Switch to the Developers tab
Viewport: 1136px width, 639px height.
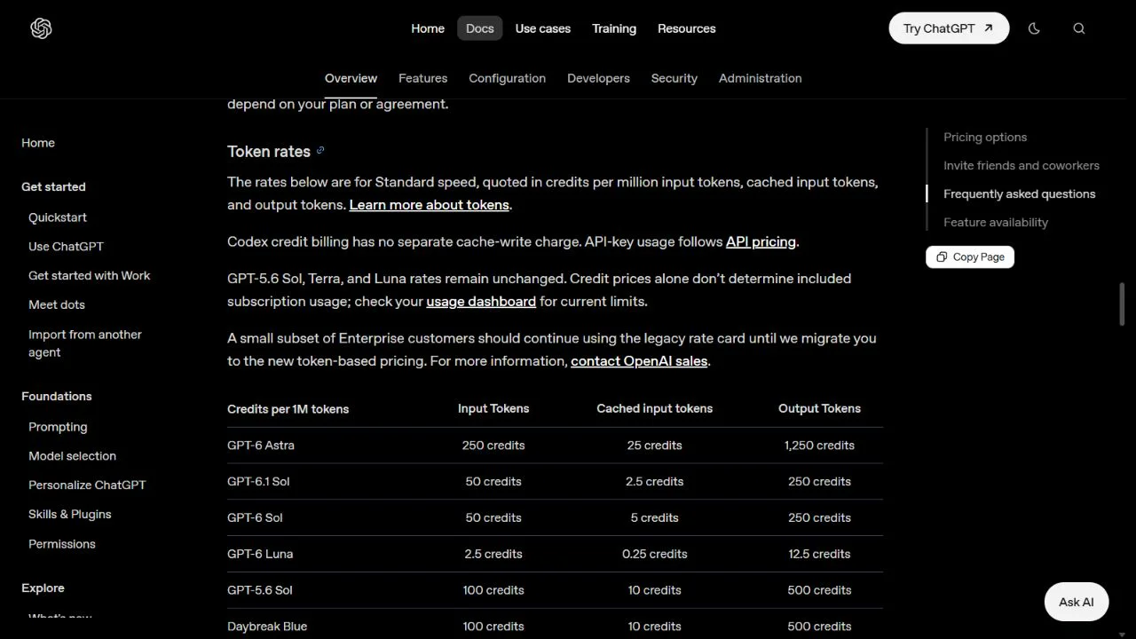tap(598, 78)
